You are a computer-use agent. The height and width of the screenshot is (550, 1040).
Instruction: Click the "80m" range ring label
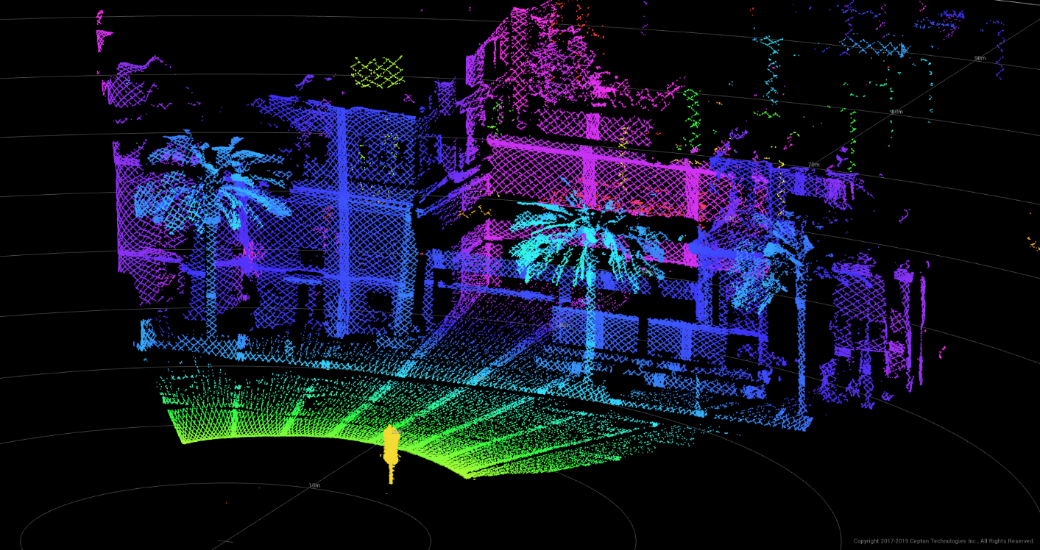click(x=896, y=112)
